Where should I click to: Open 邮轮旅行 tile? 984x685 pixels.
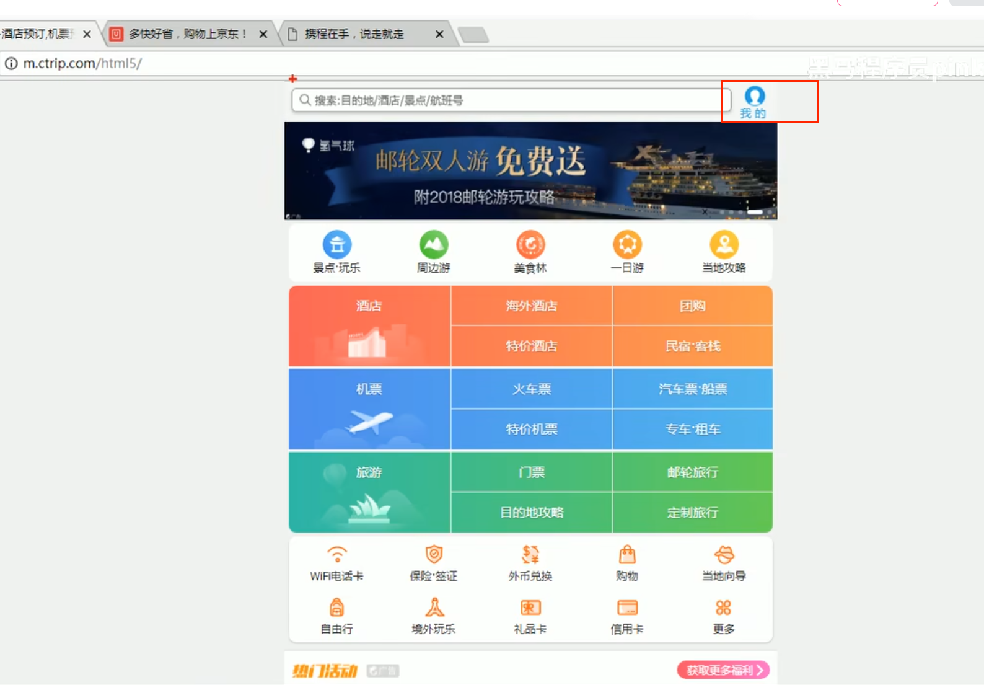pyautogui.click(x=693, y=472)
